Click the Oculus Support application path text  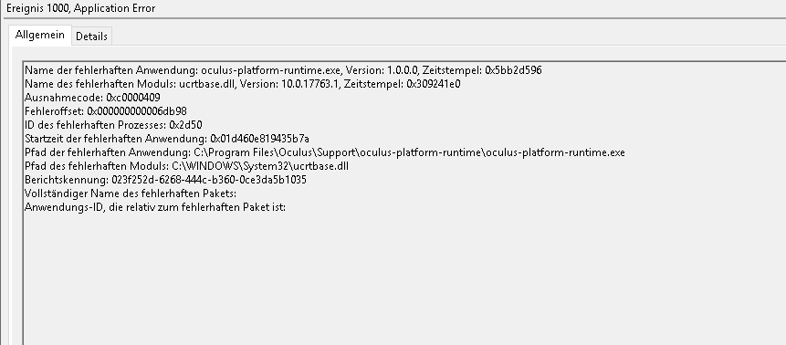pos(409,152)
